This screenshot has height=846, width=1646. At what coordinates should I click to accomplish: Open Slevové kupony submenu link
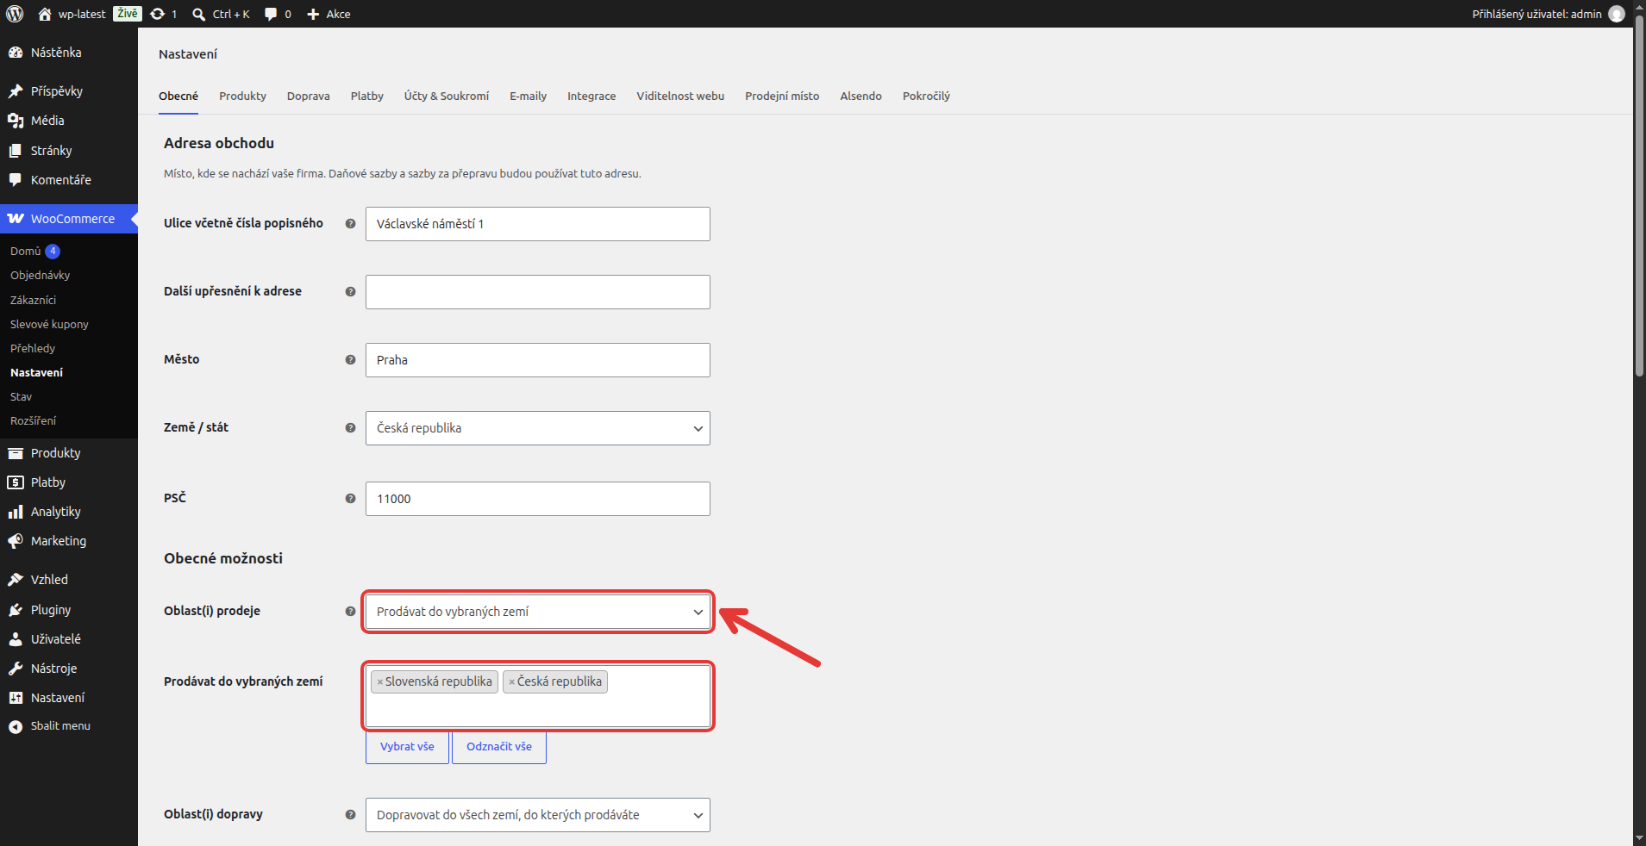click(49, 325)
